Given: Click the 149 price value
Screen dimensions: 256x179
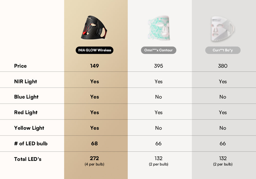Looking at the screenshot, I should coord(94,66).
